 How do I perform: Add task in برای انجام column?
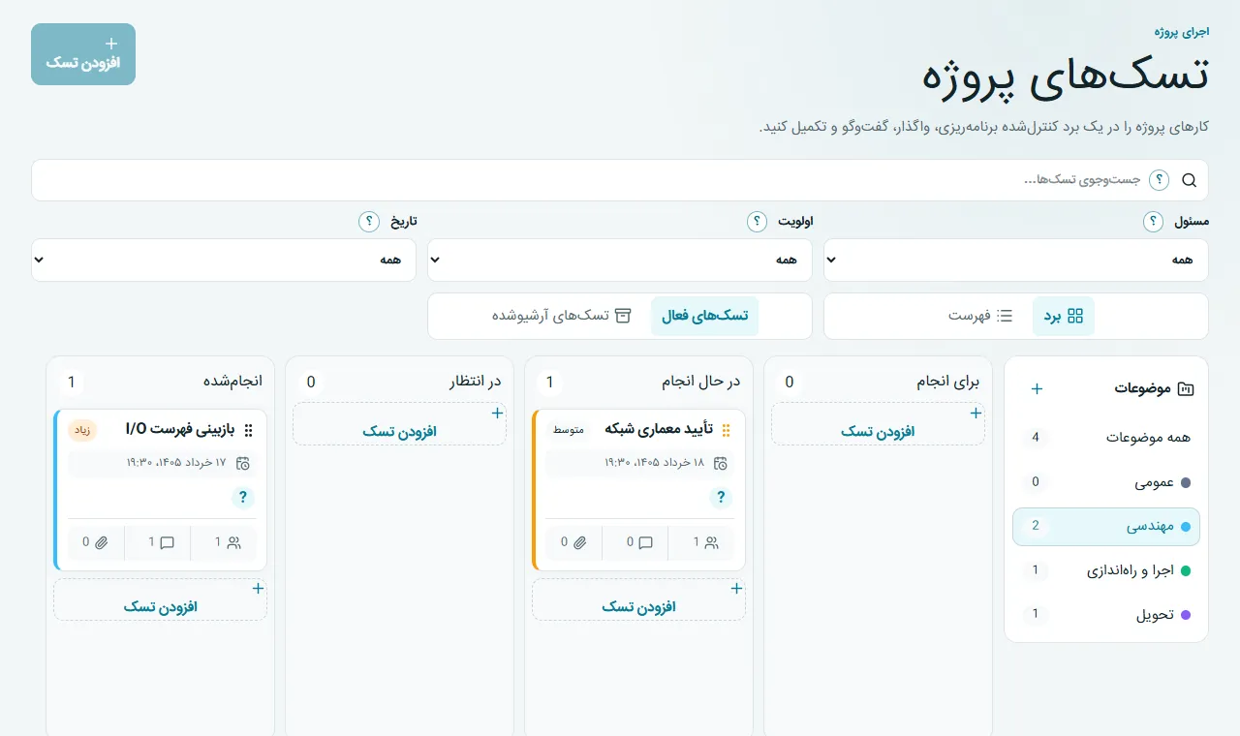tap(878, 424)
